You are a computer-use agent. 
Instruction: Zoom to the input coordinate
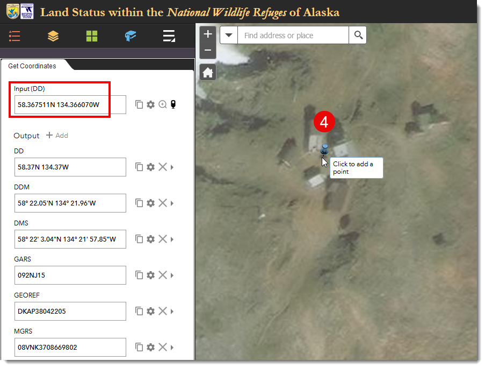click(162, 104)
